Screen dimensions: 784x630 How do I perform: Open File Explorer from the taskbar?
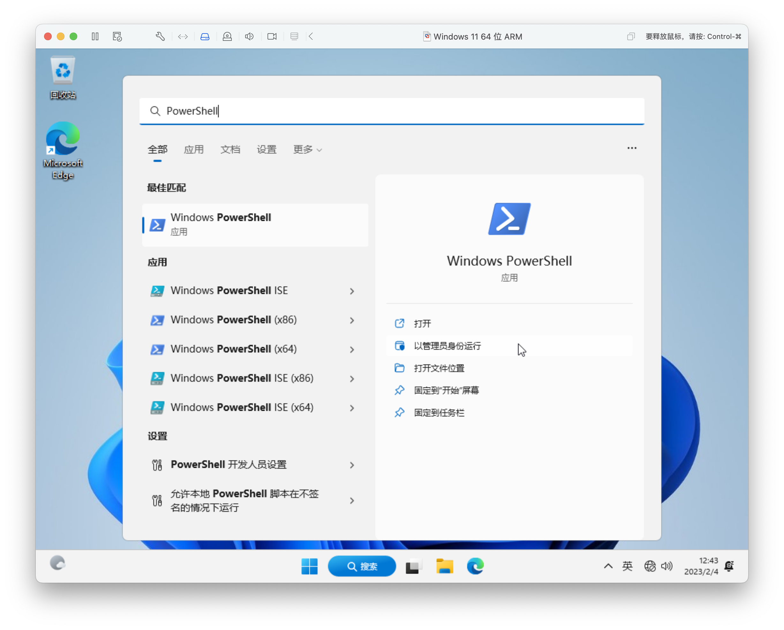[x=444, y=566]
